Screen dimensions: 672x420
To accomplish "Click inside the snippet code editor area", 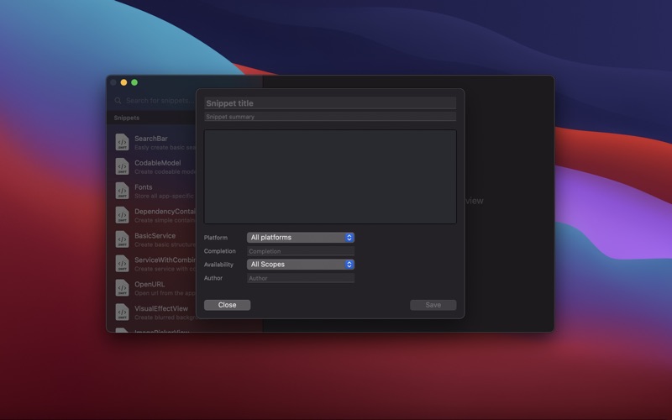I will 330,176.
